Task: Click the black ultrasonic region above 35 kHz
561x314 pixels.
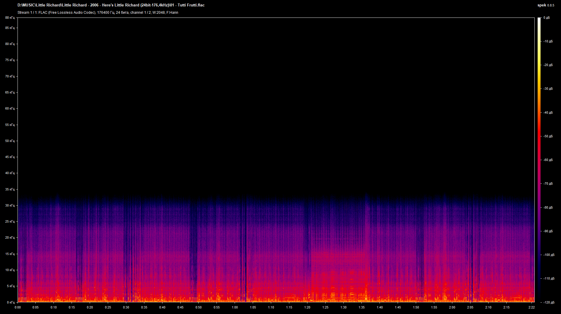Action: [263, 102]
